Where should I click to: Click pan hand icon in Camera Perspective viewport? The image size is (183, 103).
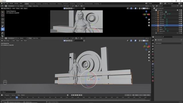pos(149,22)
